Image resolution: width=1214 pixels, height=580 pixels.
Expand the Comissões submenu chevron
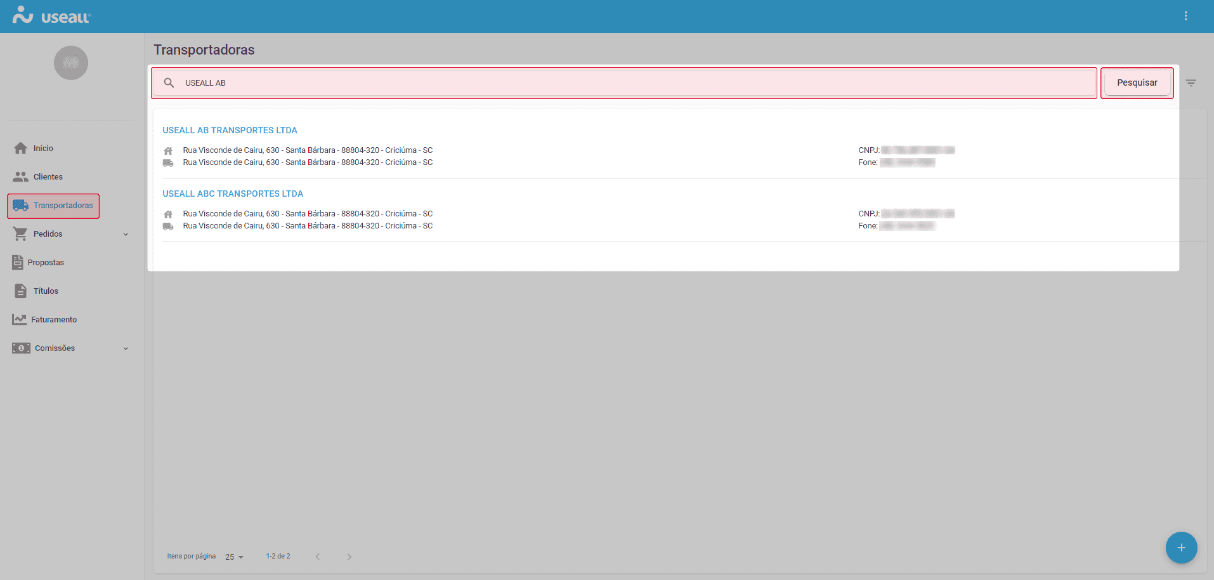click(126, 348)
